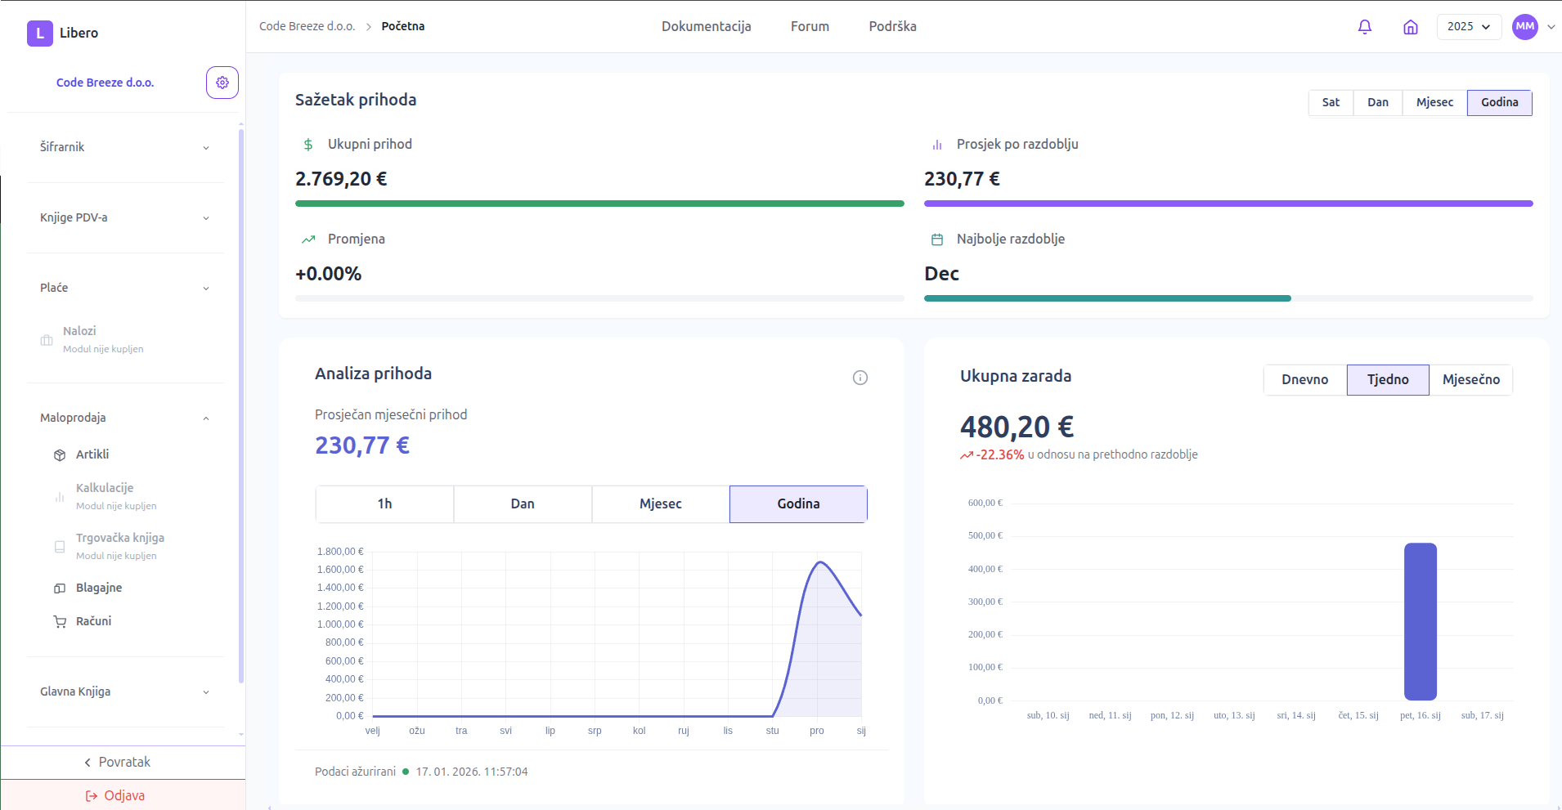Click the purple bar for pet, 16. sij
Screen dimensions: 1562x810
(x=1420, y=621)
